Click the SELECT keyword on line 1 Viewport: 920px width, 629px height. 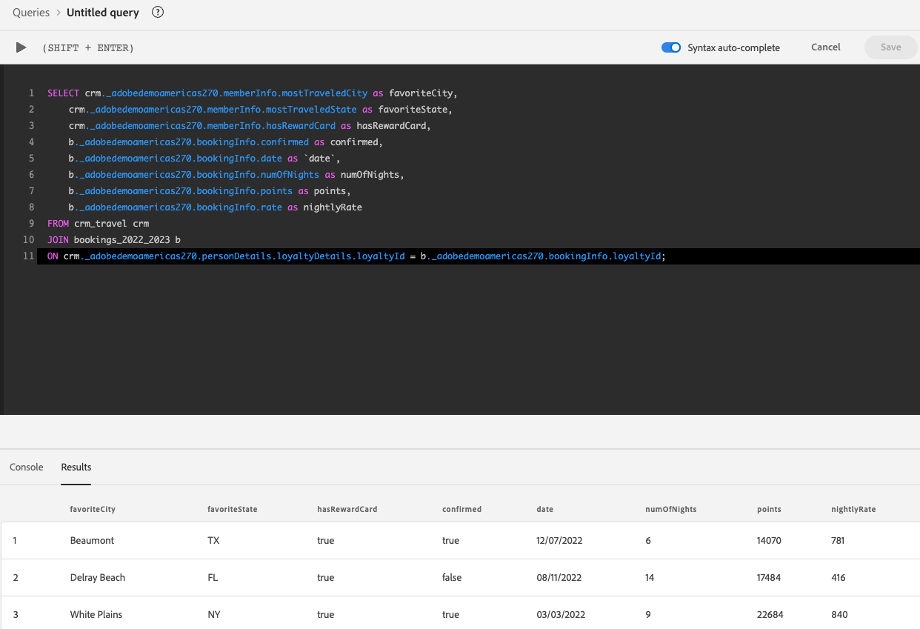pos(63,93)
